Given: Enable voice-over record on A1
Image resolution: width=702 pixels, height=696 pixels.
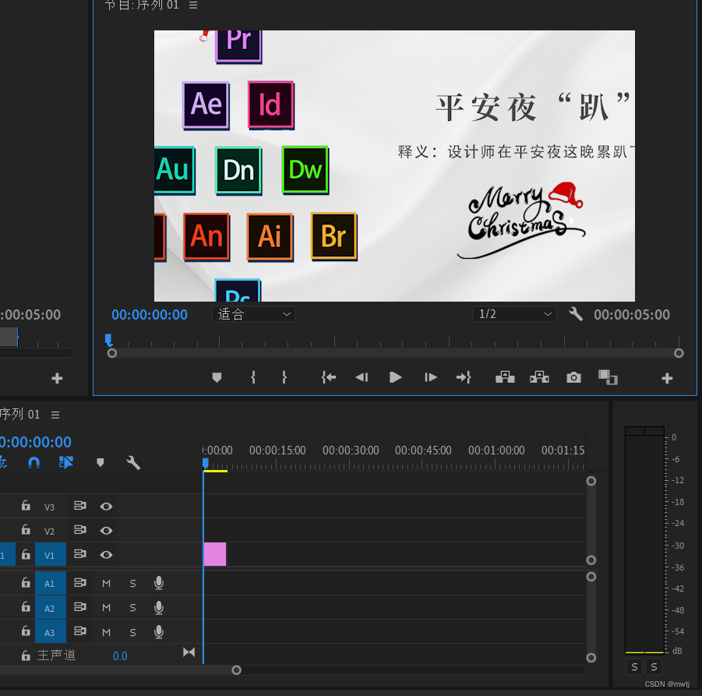Looking at the screenshot, I should tap(159, 583).
